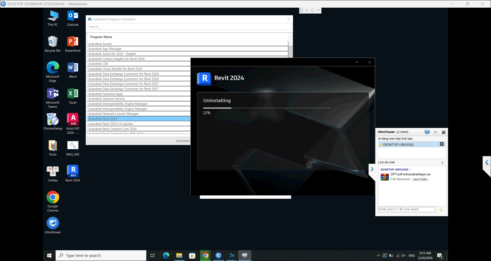The height and width of the screenshot is (261, 491).
Task: Select Autodesk Featured Apps row
Action: 139,94
